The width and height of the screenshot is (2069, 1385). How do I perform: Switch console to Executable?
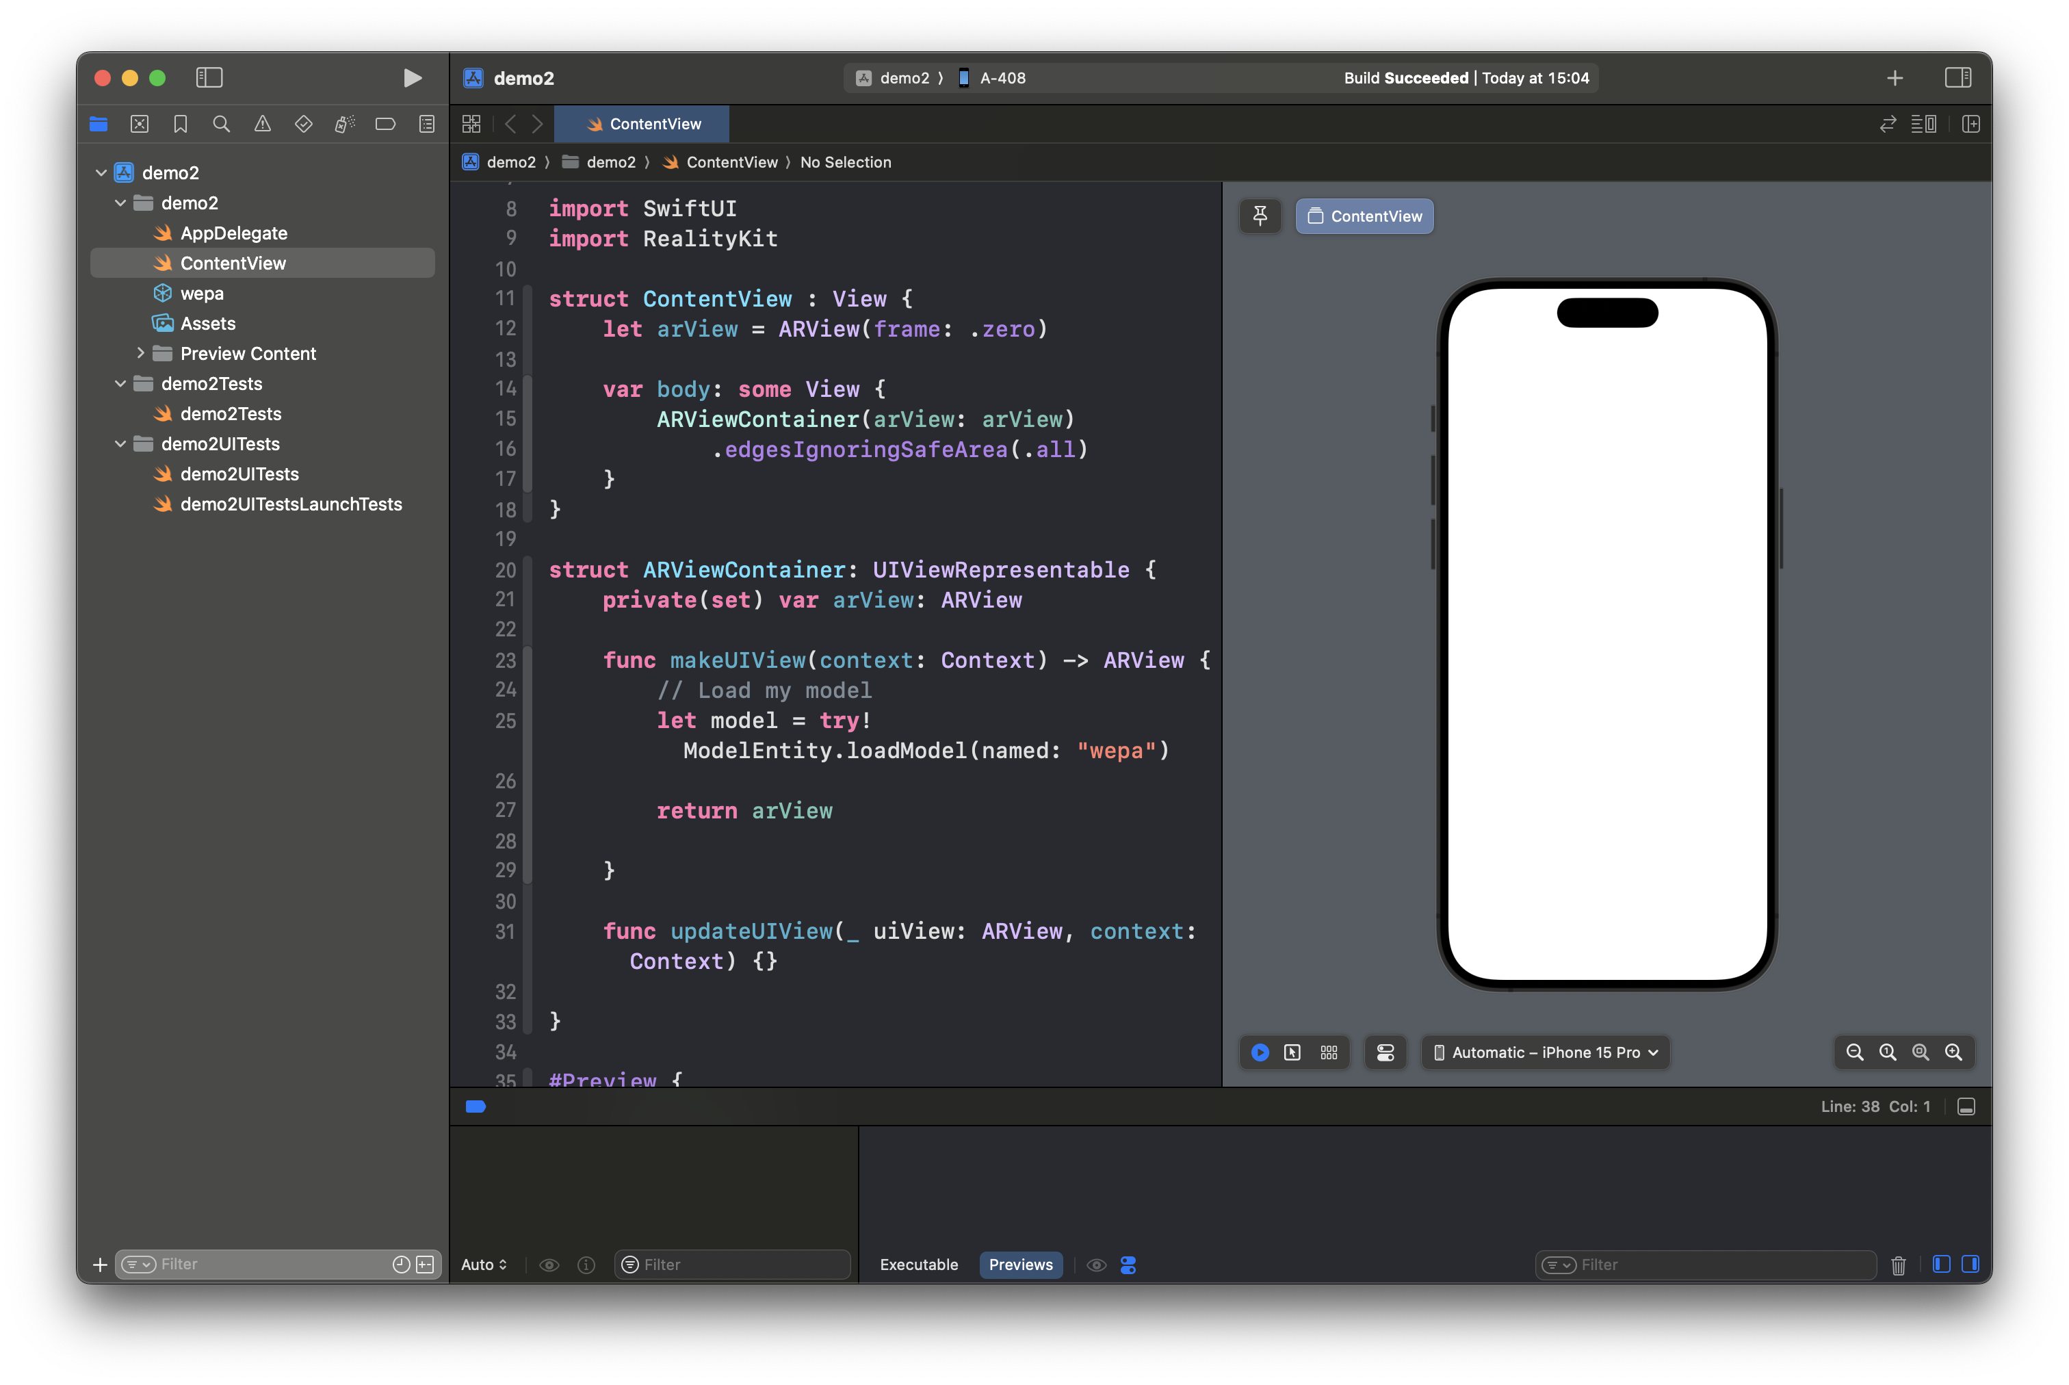click(918, 1265)
